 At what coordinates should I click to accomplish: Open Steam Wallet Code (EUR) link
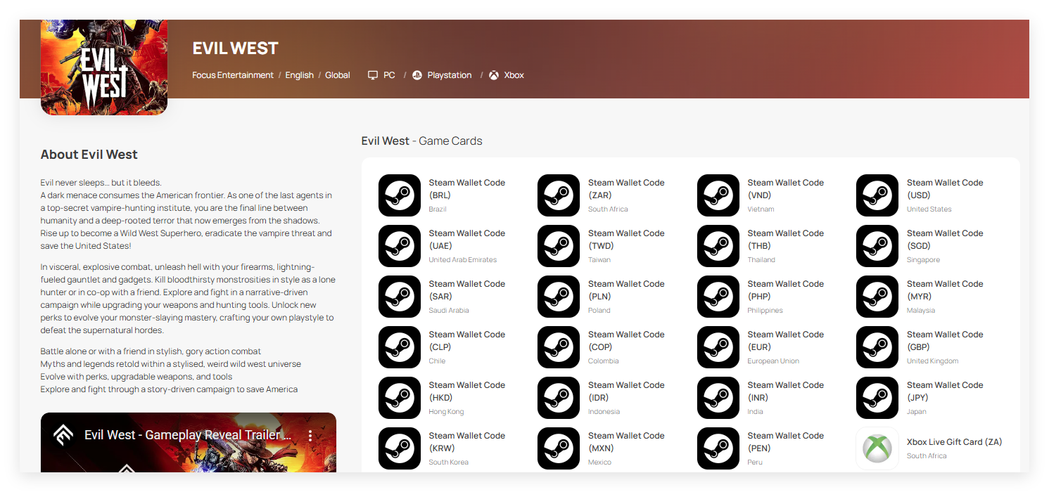[x=785, y=340]
